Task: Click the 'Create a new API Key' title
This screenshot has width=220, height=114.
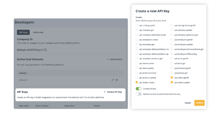Action: click(152, 11)
